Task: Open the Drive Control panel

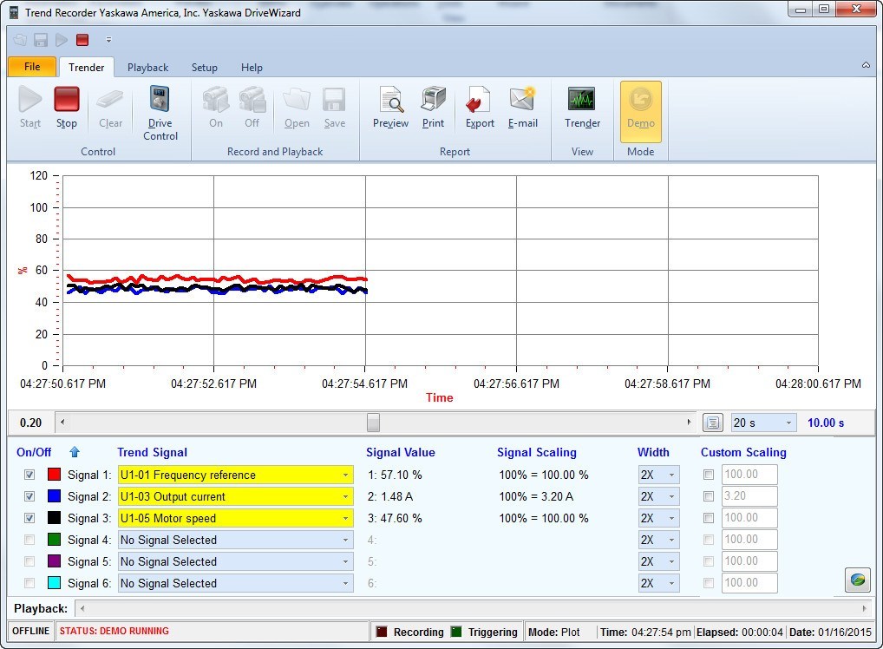Action: 160,113
